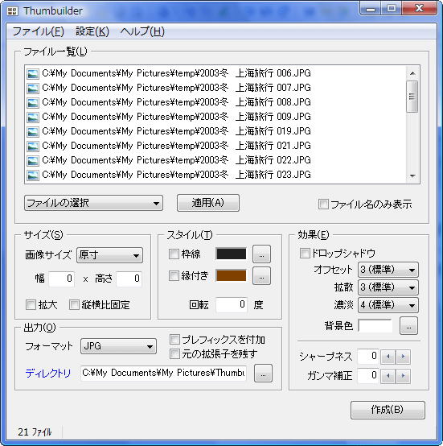Open the ヘルプ(H) menu

point(142,31)
